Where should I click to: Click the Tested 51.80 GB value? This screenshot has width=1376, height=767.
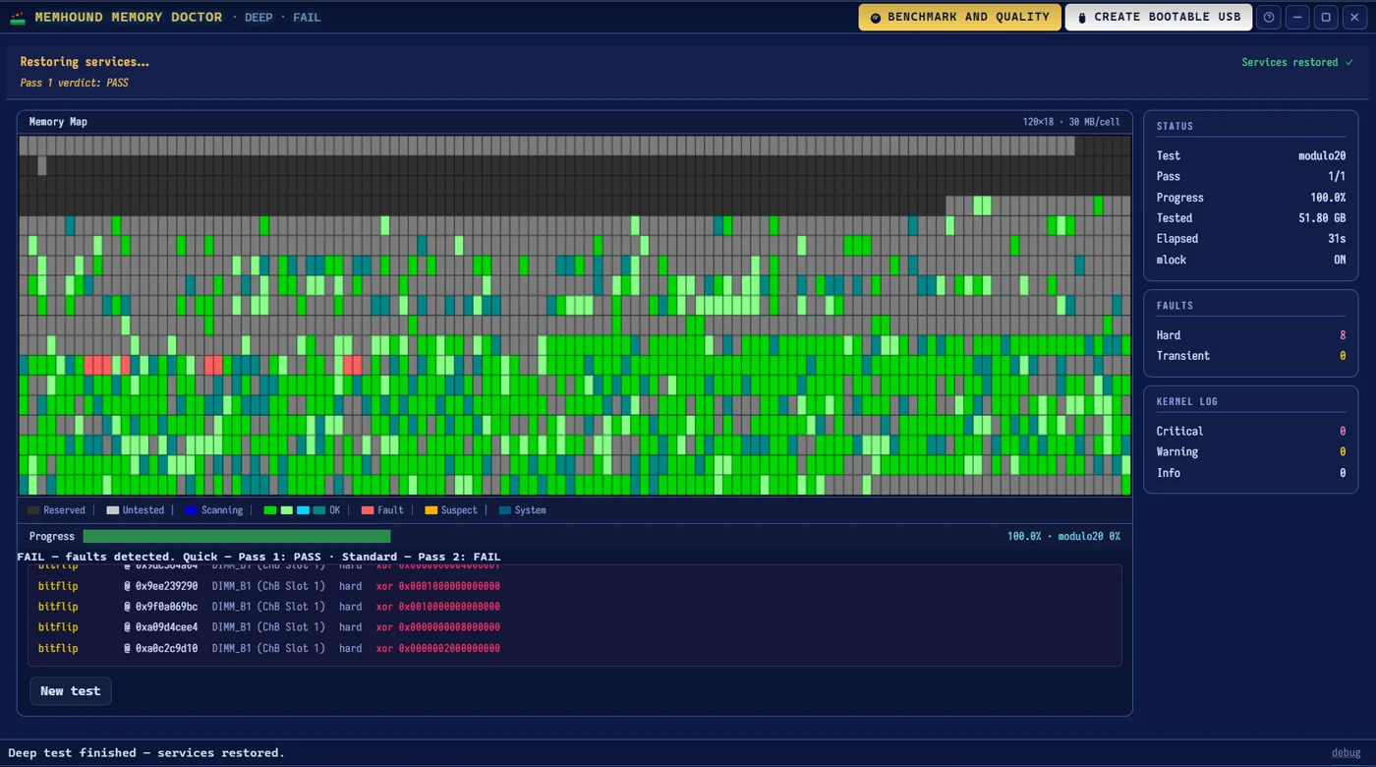[1322, 218]
